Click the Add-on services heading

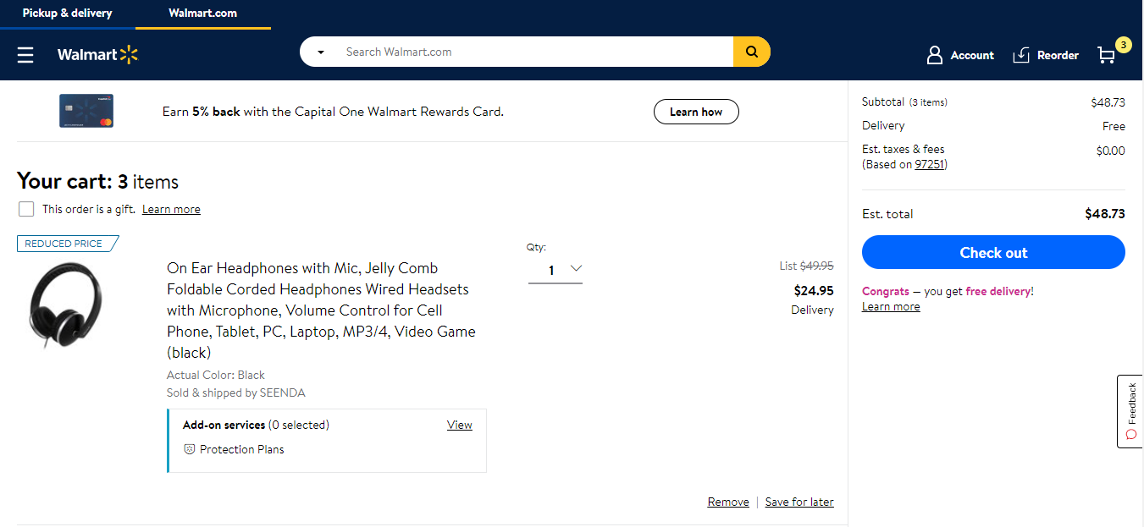224,425
